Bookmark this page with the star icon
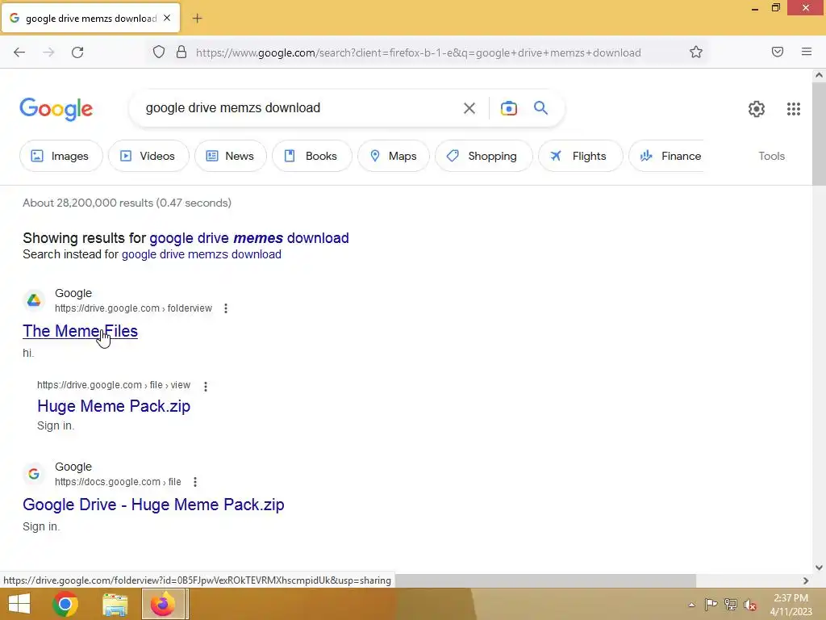This screenshot has width=826, height=620. click(x=696, y=52)
